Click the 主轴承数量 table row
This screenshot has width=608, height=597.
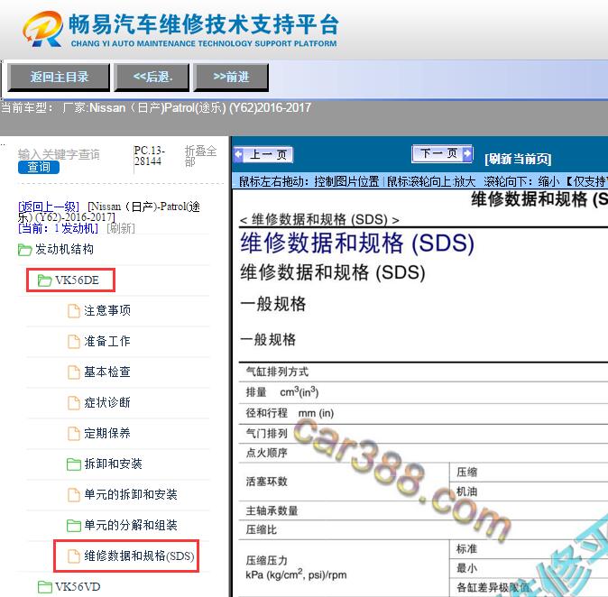tap(423, 511)
